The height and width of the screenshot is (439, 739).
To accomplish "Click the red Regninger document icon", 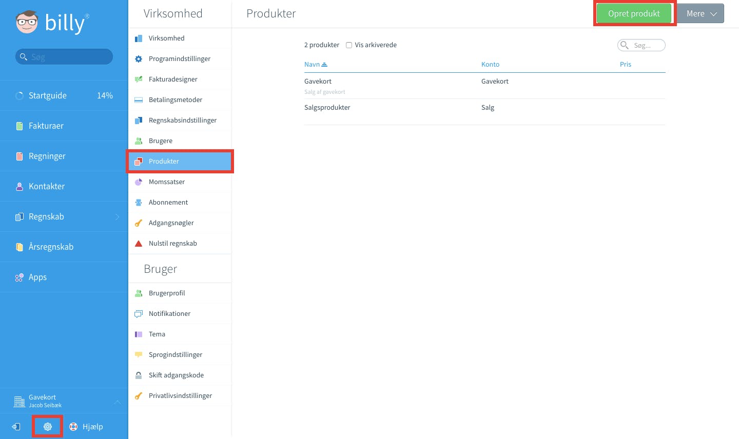I will pyautogui.click(x=20, y=156).
